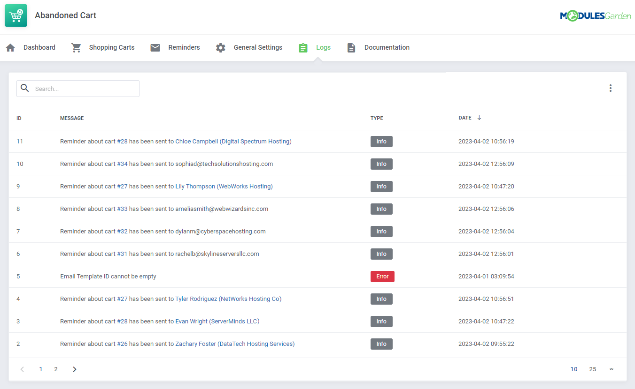Image resolution: width=635 pixels, height=389 pixels.
Task: Open General Settings via the gear icon
Action: coord(220,47)
